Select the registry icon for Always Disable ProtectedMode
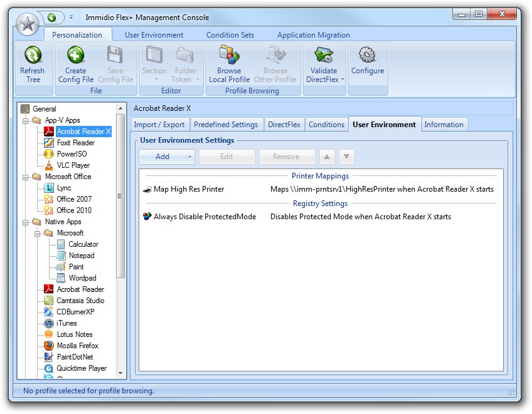The height and width of the screenshot is (414, 532). 147,217
